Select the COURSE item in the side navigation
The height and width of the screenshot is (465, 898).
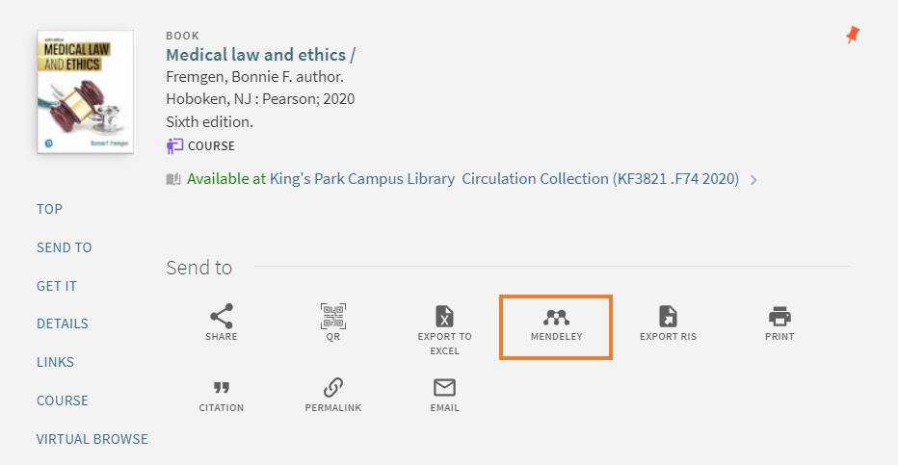click(x=63, y=400)
